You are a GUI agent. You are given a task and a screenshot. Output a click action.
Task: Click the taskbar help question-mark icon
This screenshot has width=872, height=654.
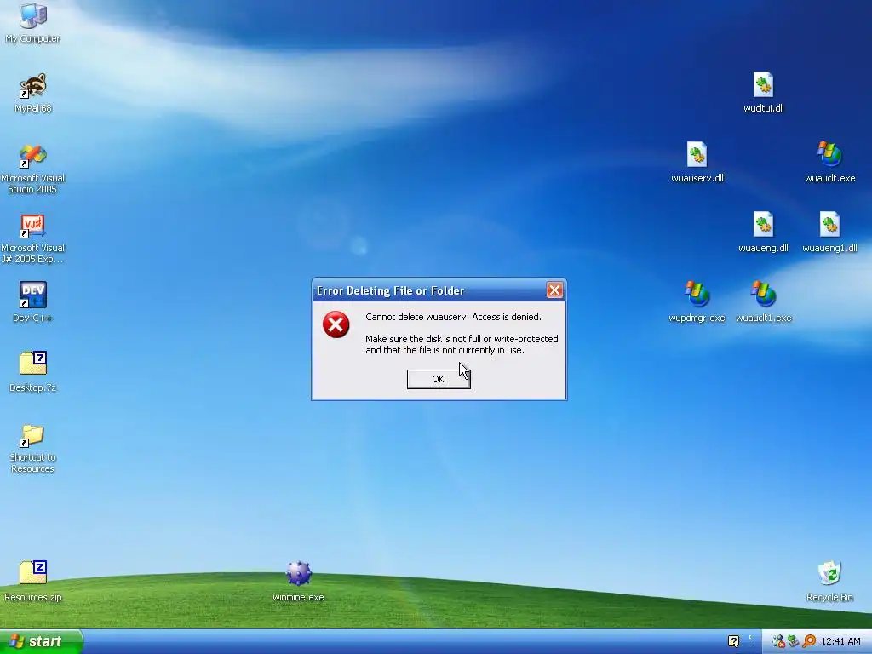coord(733,641)
